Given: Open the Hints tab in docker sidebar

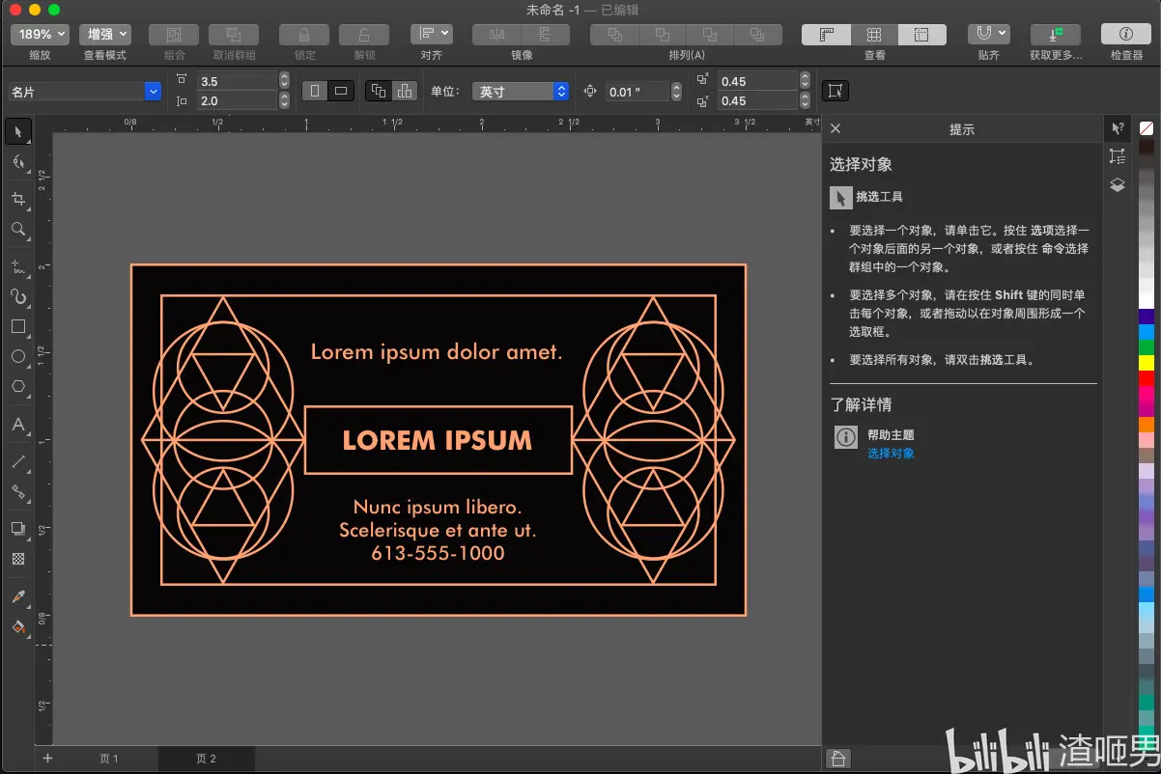Looking at the screenshot, I should (x=1118, y=128).
